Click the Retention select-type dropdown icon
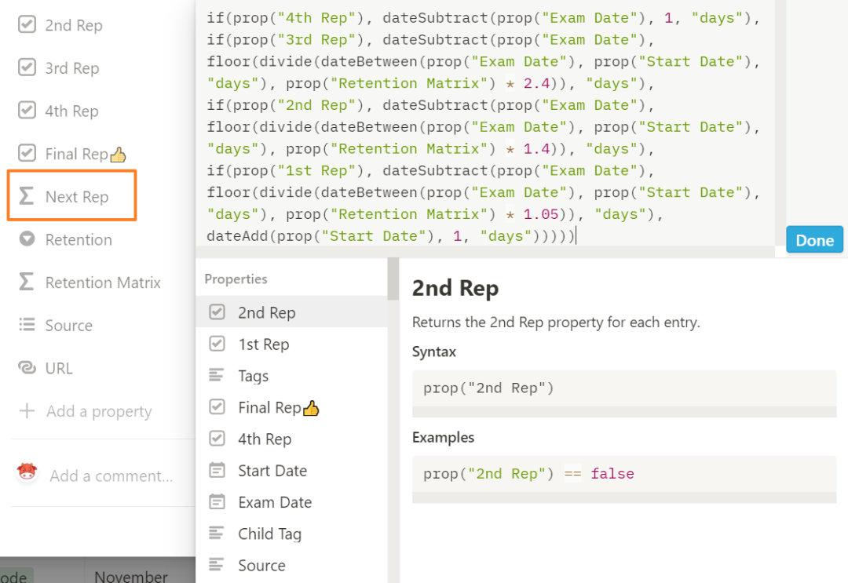848x583 pixels. pos(27,239)
